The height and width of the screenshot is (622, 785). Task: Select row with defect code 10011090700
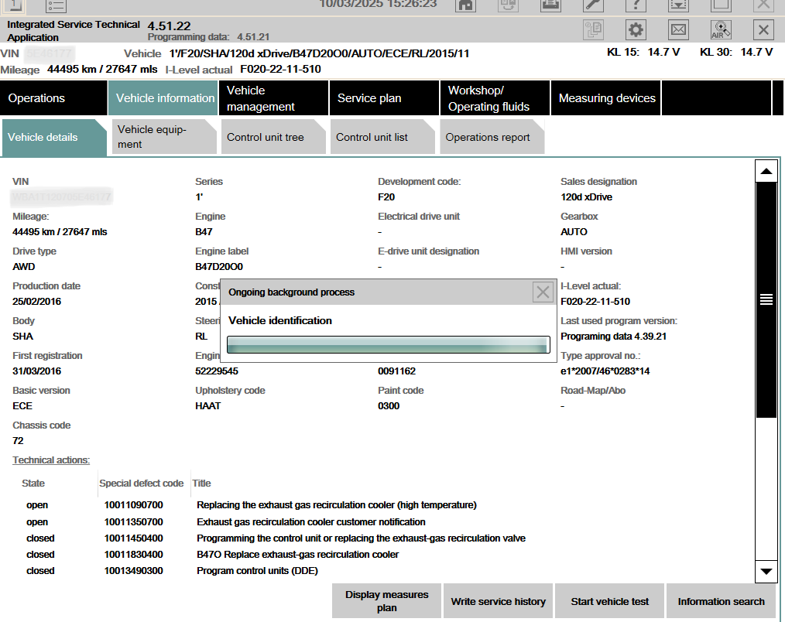[x=252, y=505]
